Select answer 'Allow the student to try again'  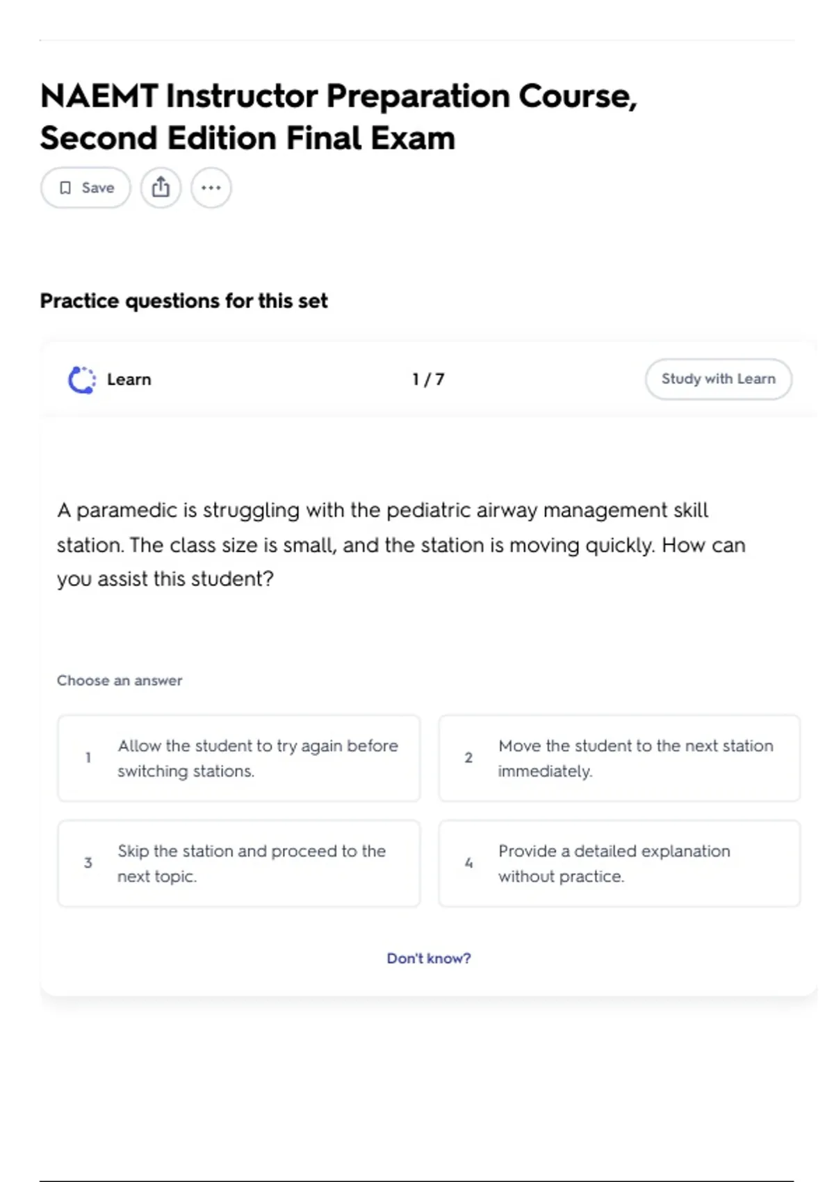tap(239, 758)
